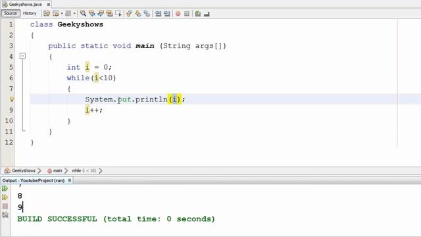Stop macro recording square icon
This screenshot has width=421, height=237.
point(187,14)
